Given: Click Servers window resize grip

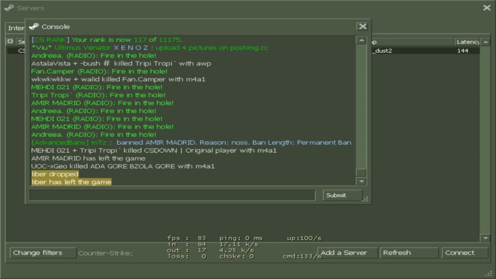Looking at the screenshot, I should 489,274.
